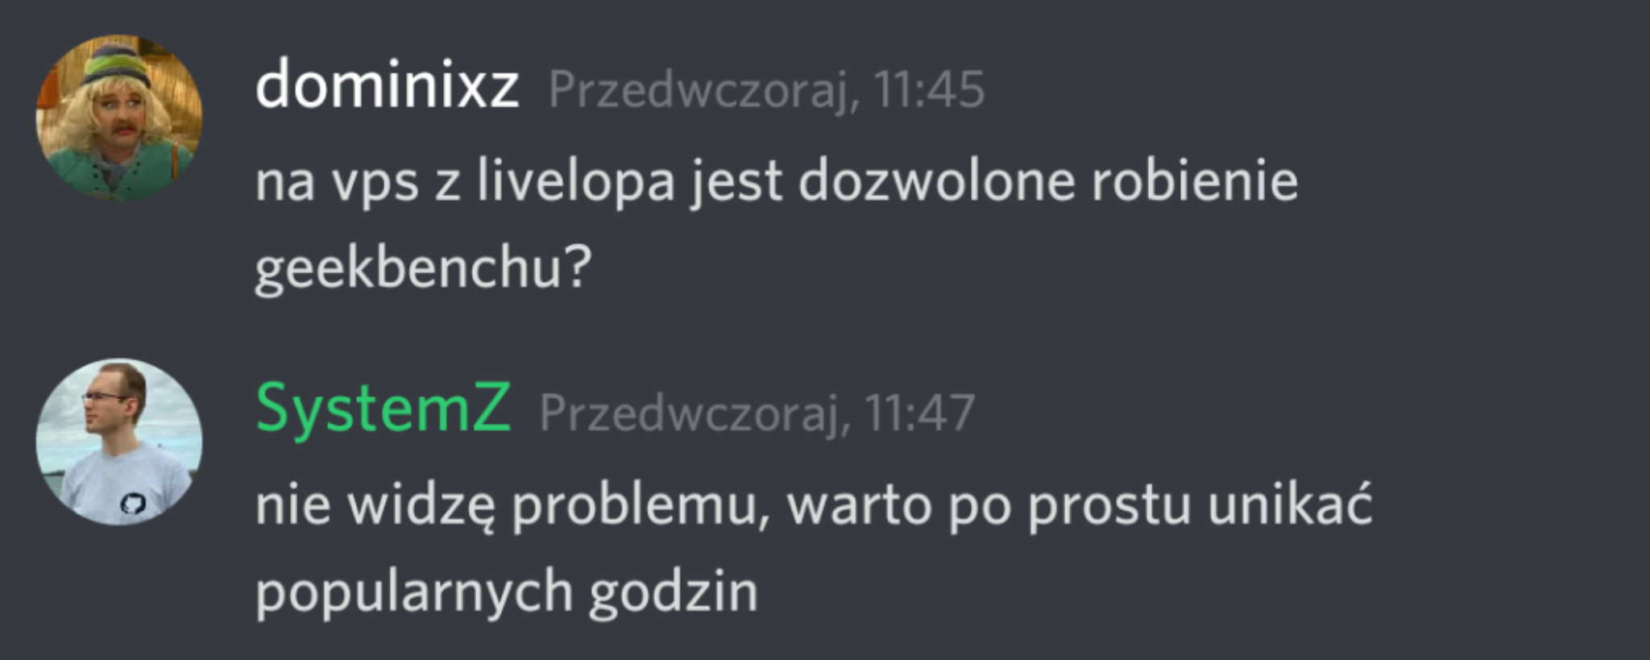Click the word livelopa in the message
The height and width of the screenshot is (660, 1650).
[576, 181]
